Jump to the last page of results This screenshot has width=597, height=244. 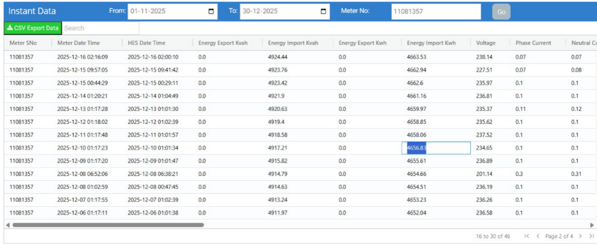click(591, 236)
